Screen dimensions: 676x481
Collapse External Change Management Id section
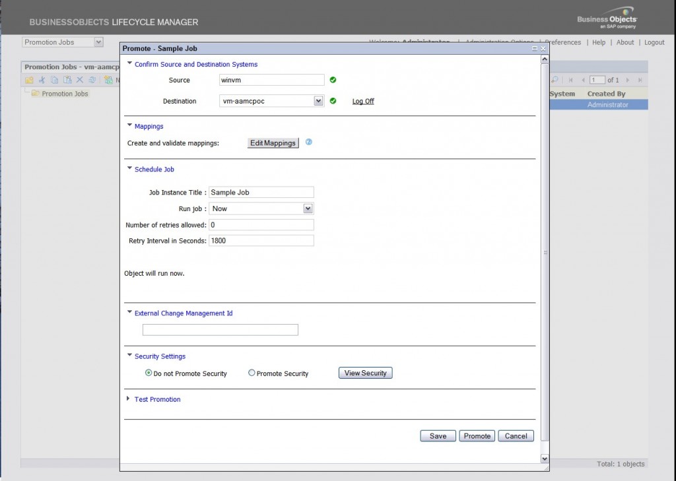pos(129,312)
